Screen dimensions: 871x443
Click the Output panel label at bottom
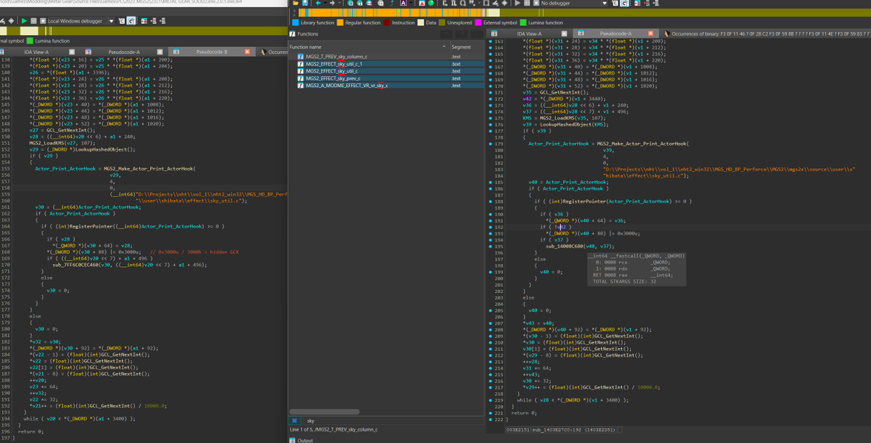point(306,440)
